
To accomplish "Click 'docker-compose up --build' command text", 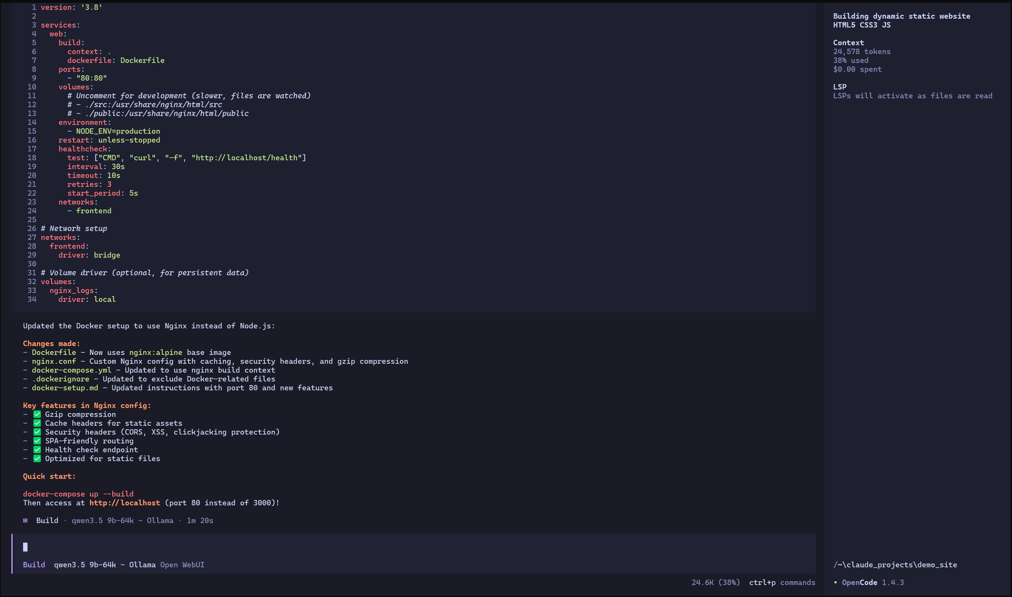I will (78, 494).
